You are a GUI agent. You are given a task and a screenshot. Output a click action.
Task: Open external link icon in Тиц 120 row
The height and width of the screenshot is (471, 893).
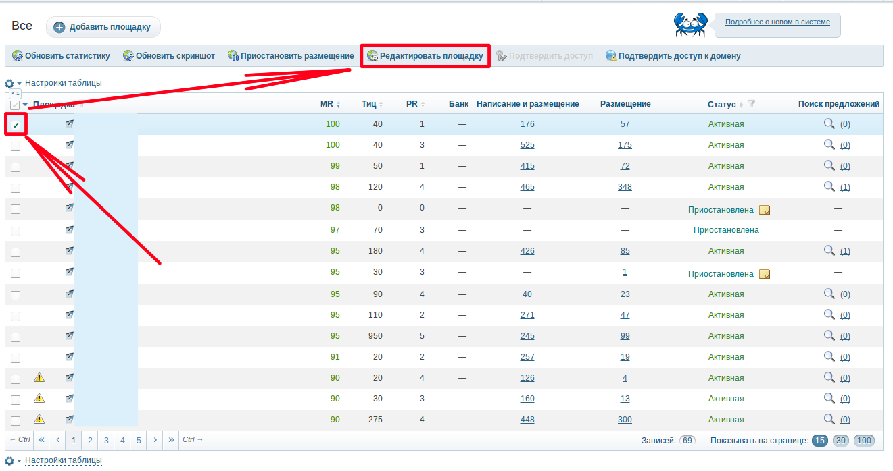[x=69, y=186]
